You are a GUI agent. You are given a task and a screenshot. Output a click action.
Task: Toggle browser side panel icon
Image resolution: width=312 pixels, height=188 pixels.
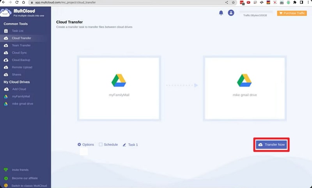(301, 2)
